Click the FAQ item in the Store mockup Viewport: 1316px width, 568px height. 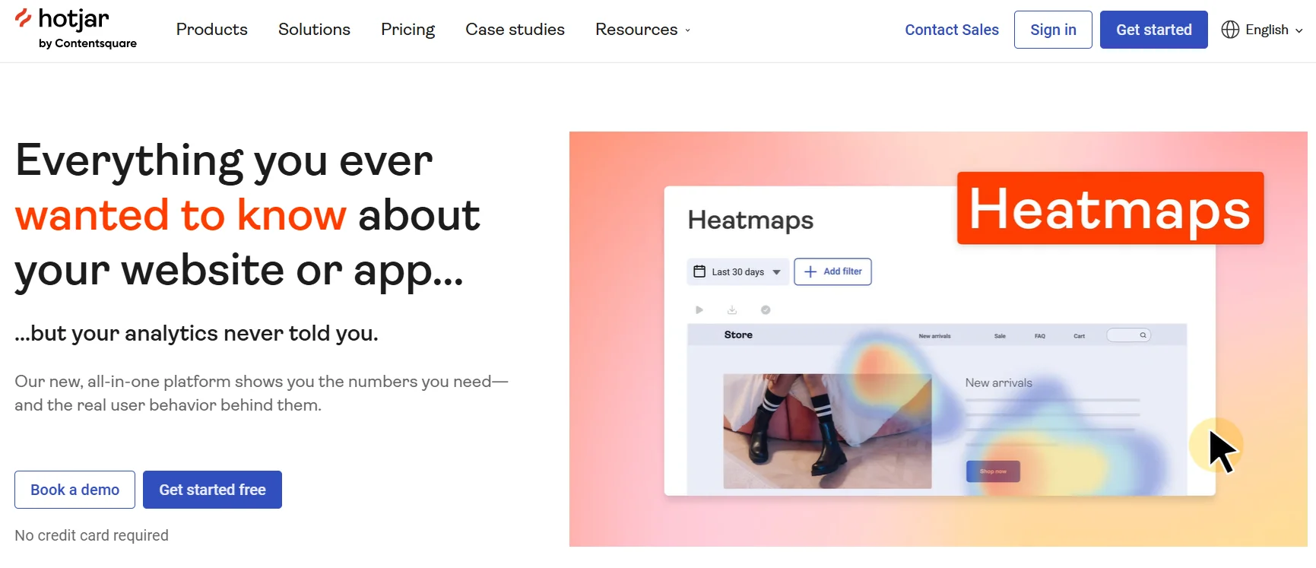point(1039,336)
